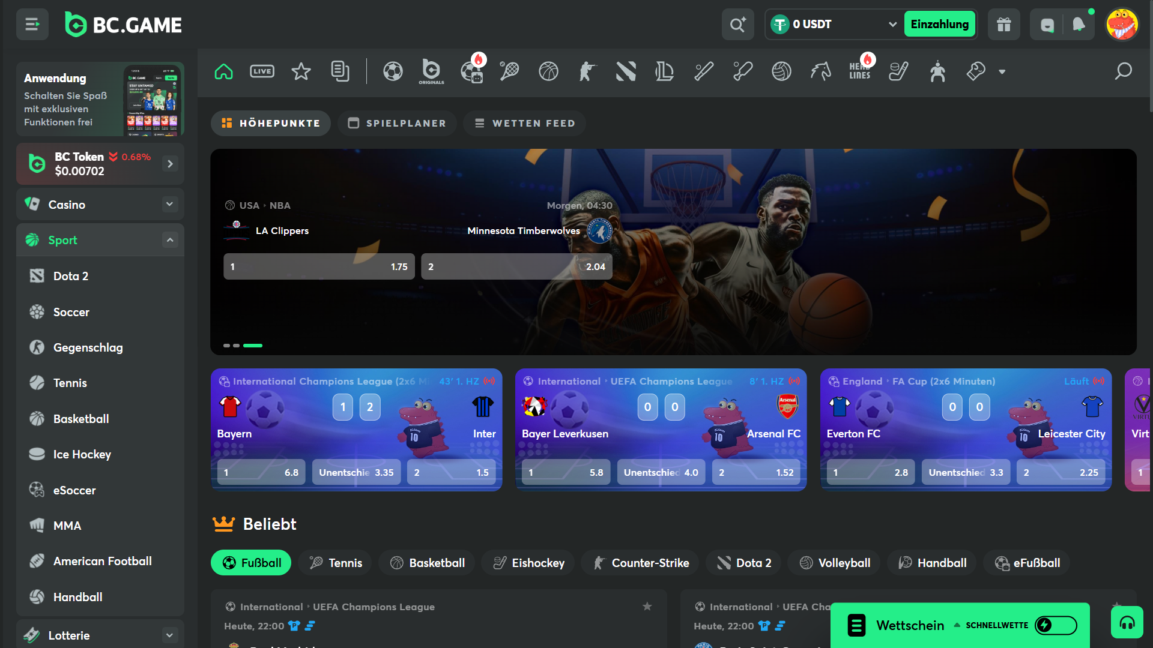The width and height of the screenshot is (1153, 648).
Task: Select the Counter-Strike icon in top sports bar
Action: 587,71
